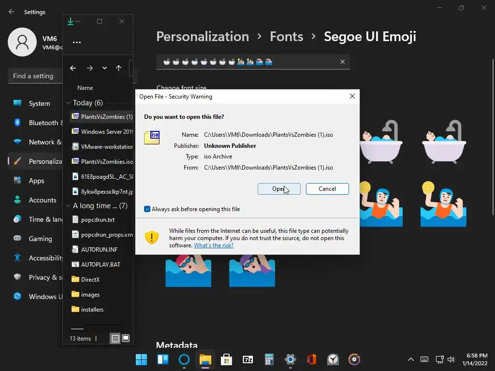Image resolution: width=495 pixels, height=371 pixels.
Task: Open Privacy & security settings
Action: click(x=35, y=277)
